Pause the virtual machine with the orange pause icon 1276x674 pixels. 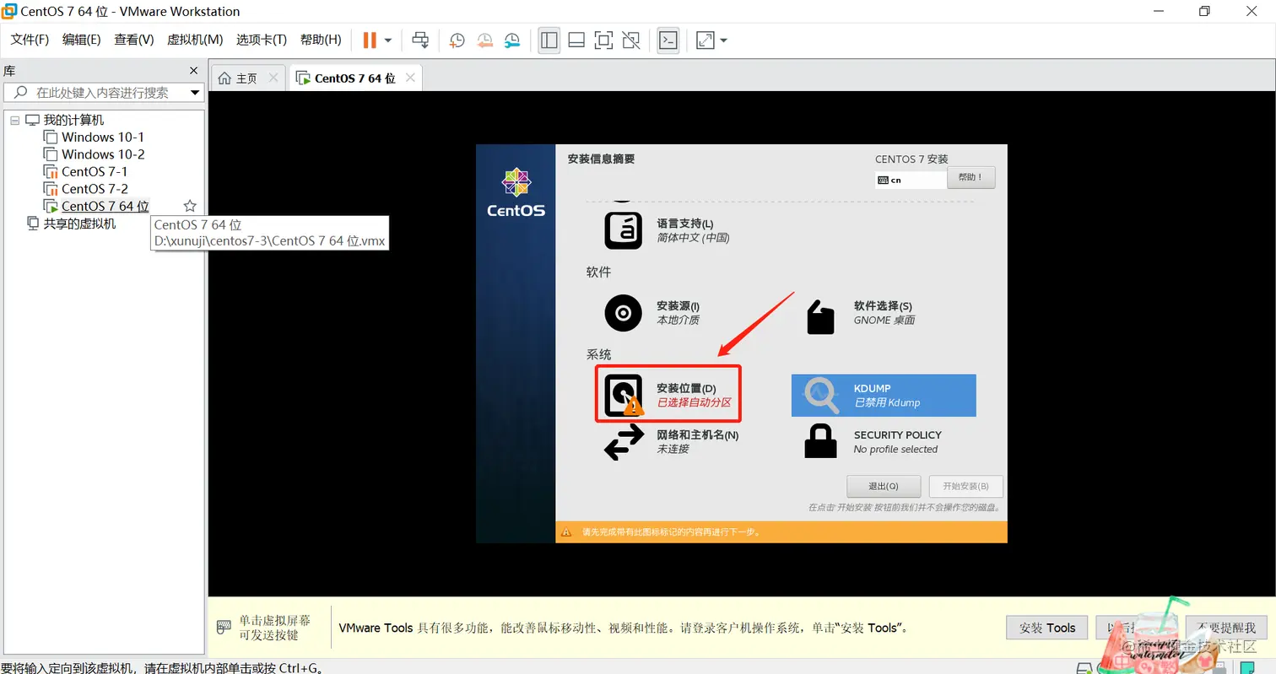(x=370, y=40)
